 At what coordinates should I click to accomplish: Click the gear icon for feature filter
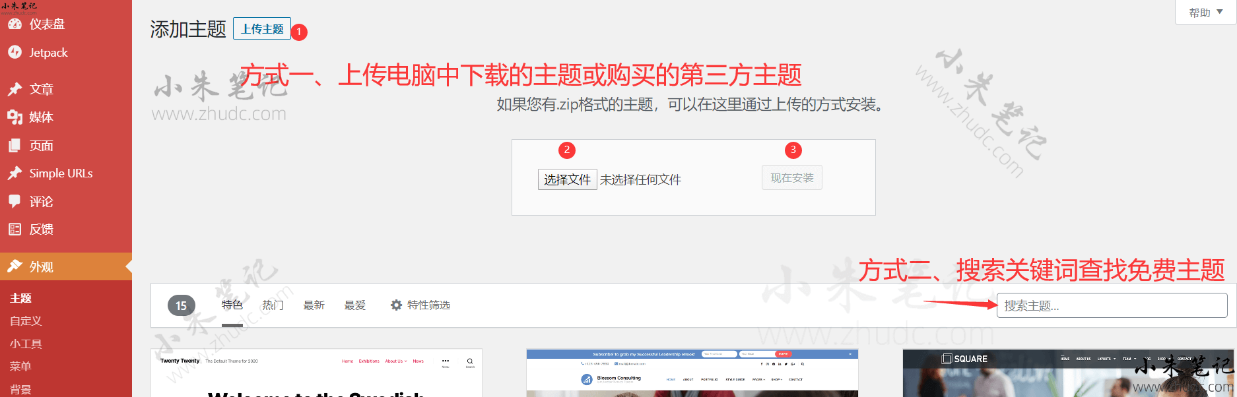396,305
